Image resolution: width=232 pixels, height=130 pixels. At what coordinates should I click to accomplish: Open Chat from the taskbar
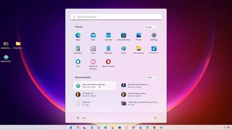click(x=99, y=127)
